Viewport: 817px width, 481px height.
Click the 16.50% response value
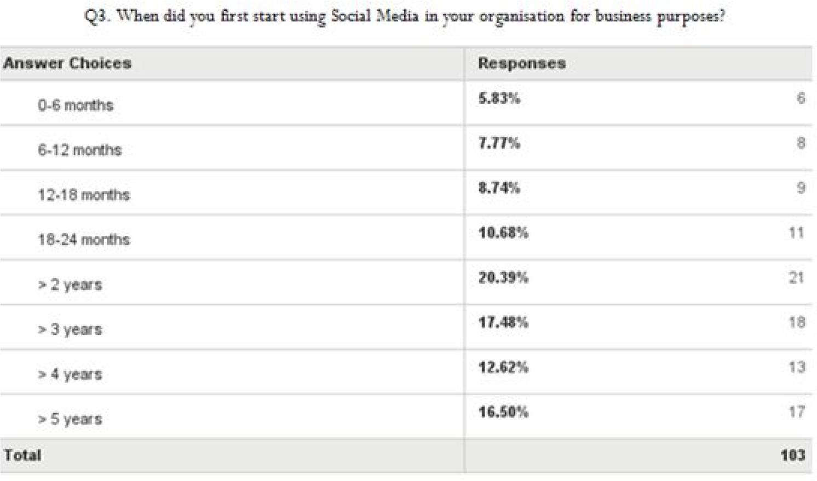[503, 413]
